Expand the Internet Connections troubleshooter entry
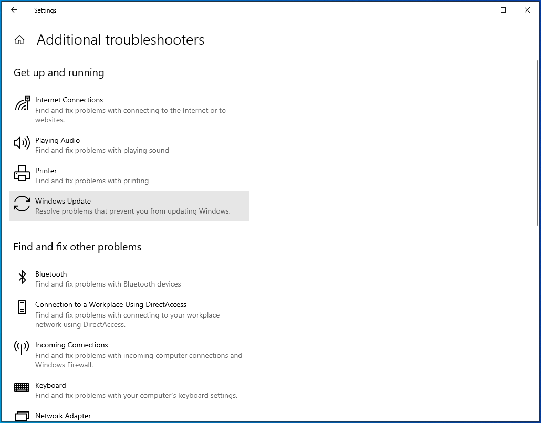Image resolution: width=541 pixels, height=423 pixels. point(69,100)
